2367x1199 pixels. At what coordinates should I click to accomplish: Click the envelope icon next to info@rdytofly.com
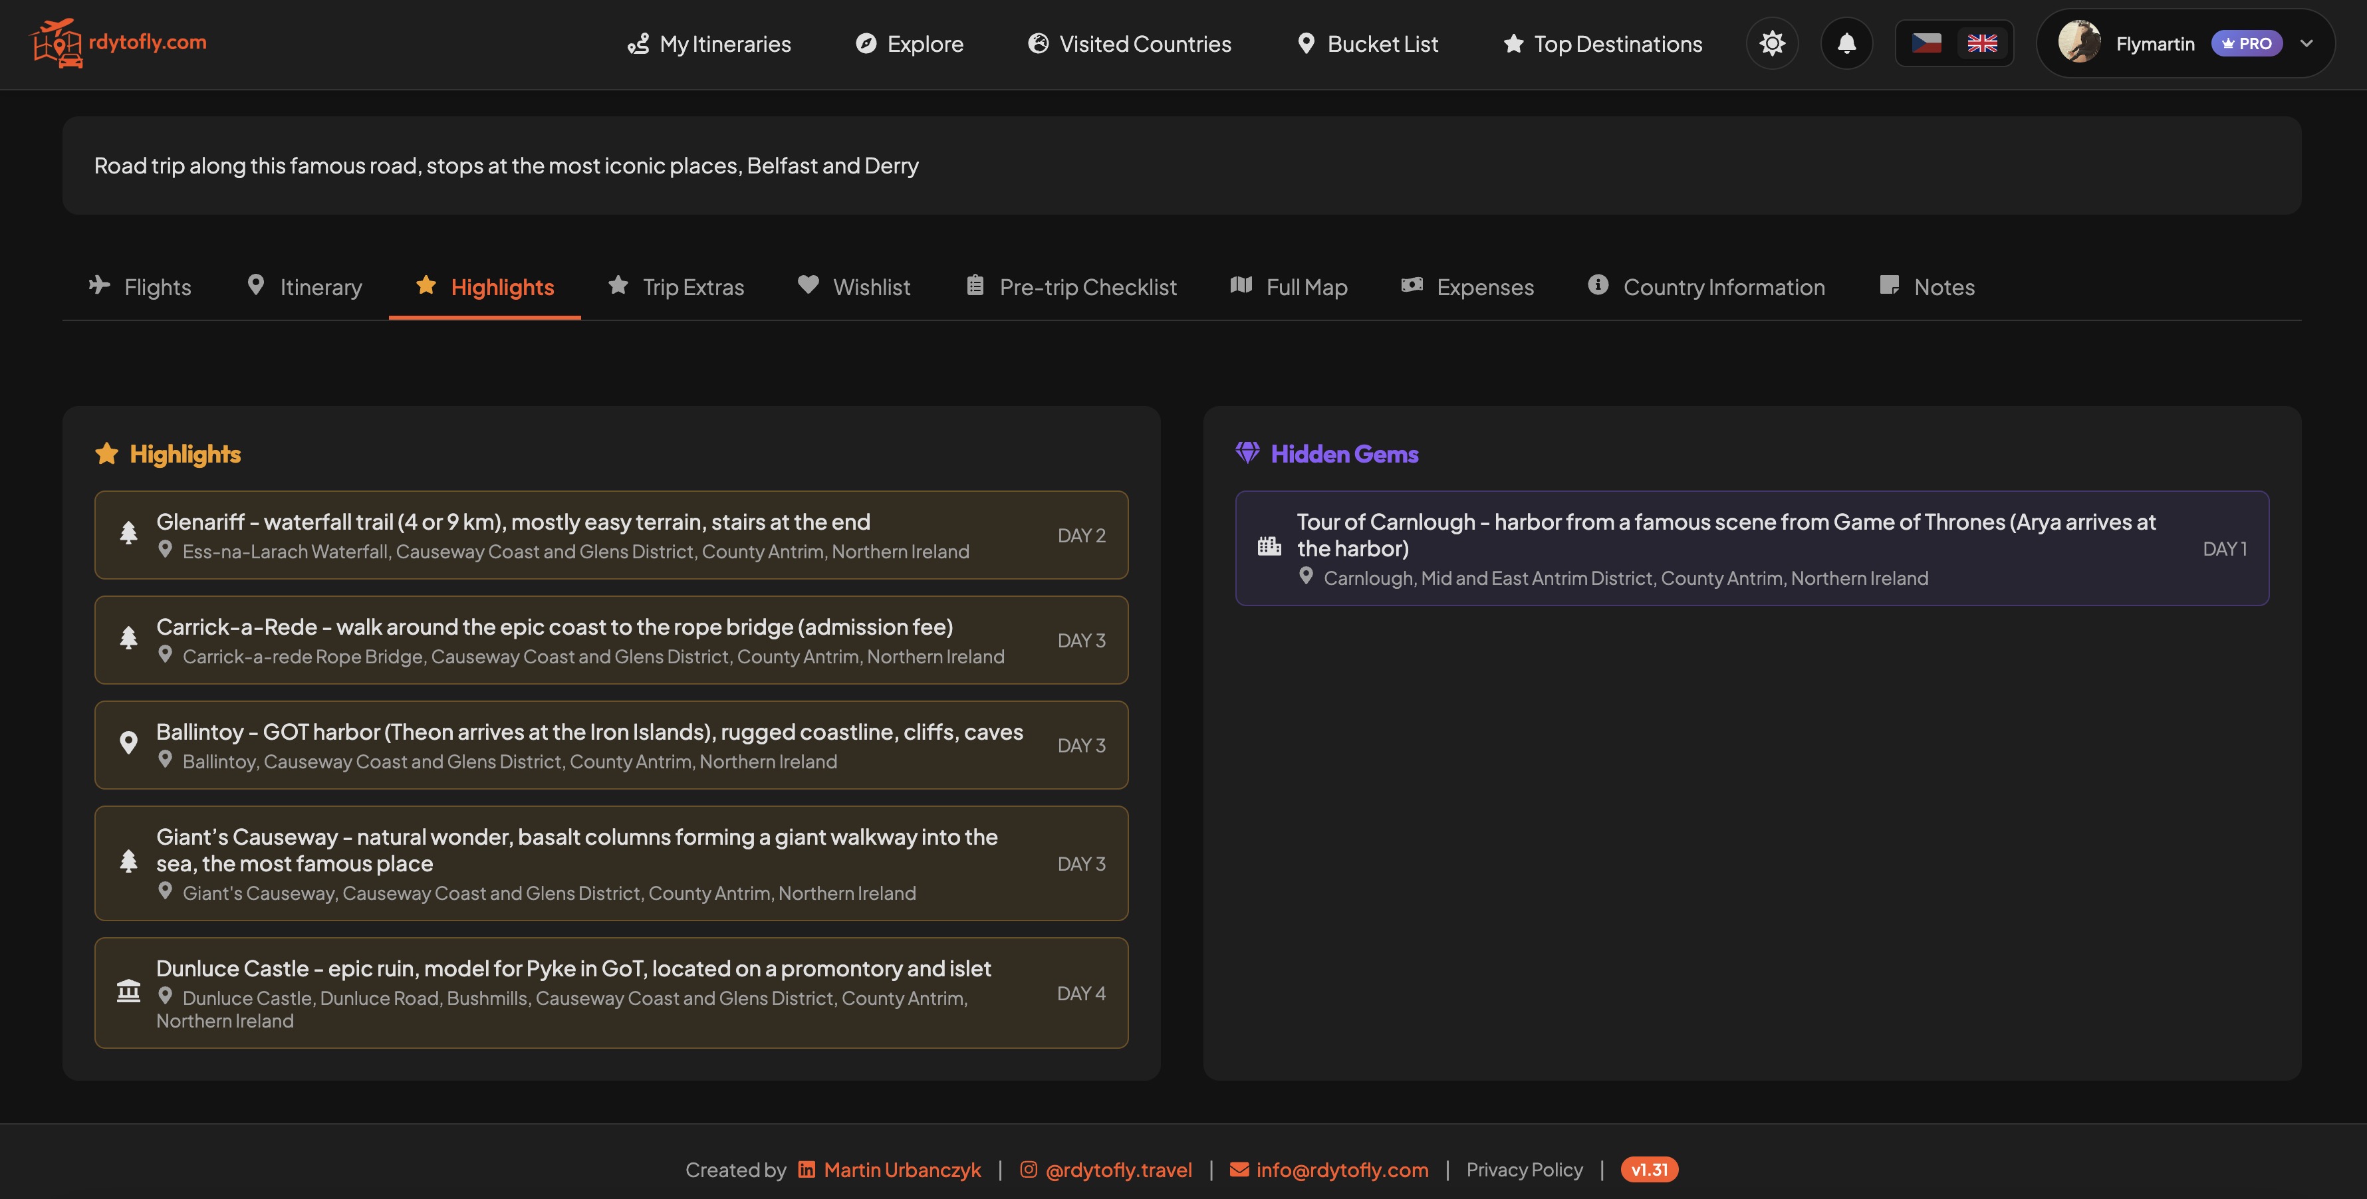pos(1238,1170)
